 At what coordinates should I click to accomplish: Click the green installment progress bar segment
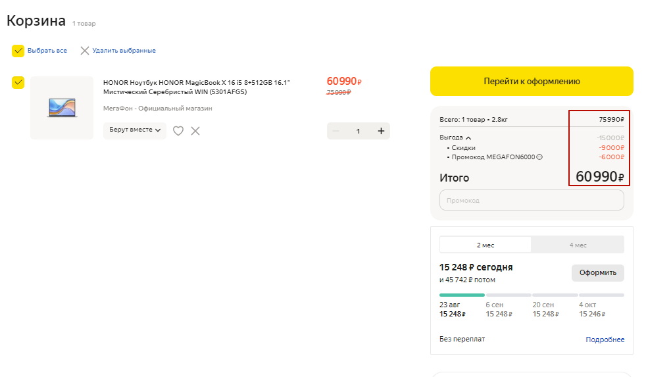point(462,295)
